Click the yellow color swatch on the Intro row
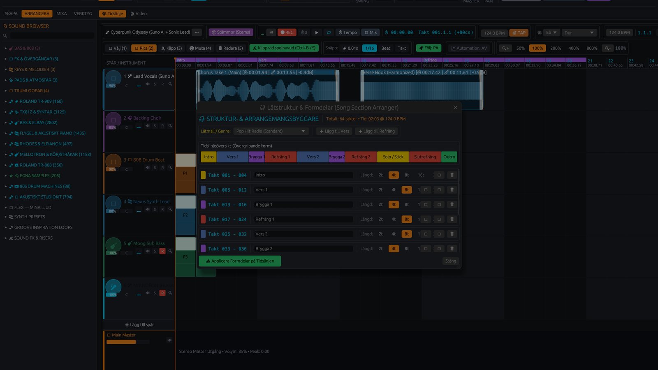 pos(203,175)
